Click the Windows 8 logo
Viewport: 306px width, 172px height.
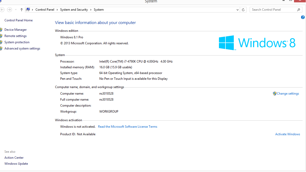point(257,43)
